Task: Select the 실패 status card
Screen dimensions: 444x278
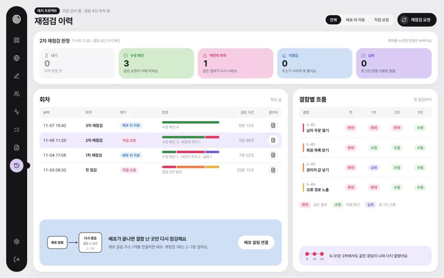Action: coord(394,63)
